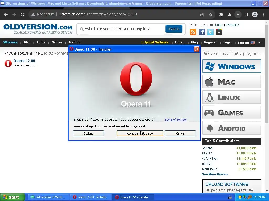269x201 pixels.
Task: Open the Blog nav link
Action: click(194, 42)
